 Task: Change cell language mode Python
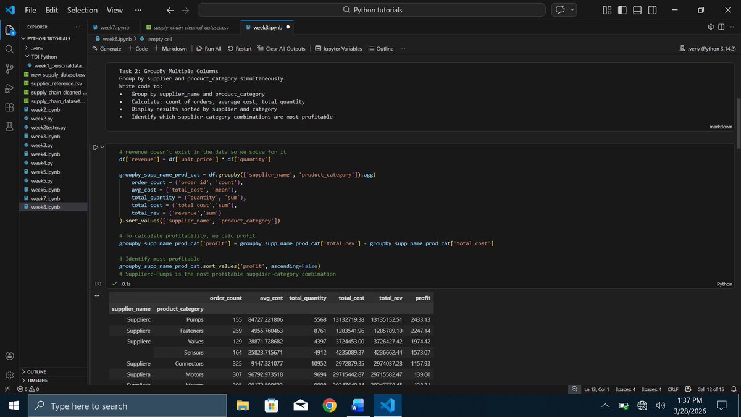[x=724, y=284]
